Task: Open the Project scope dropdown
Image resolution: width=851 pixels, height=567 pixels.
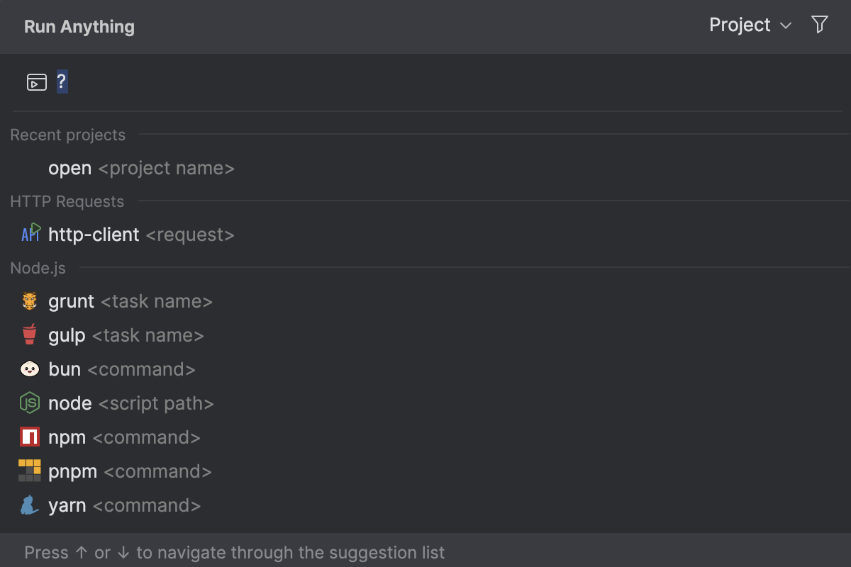Action: coord(749,25)
